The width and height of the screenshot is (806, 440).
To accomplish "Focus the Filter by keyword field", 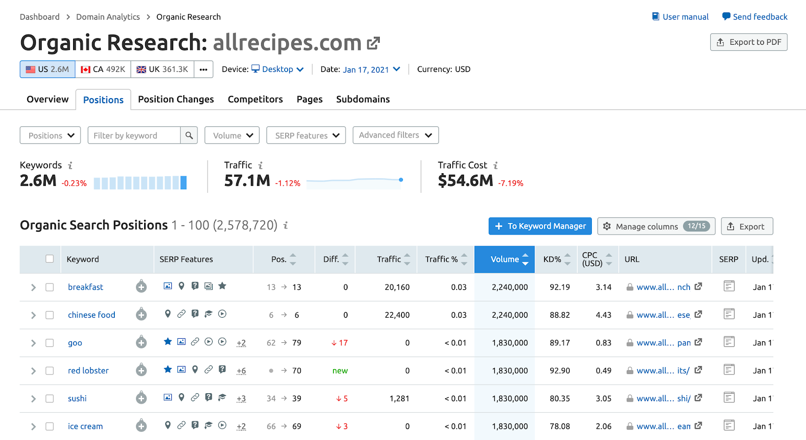I will [134, 135].
